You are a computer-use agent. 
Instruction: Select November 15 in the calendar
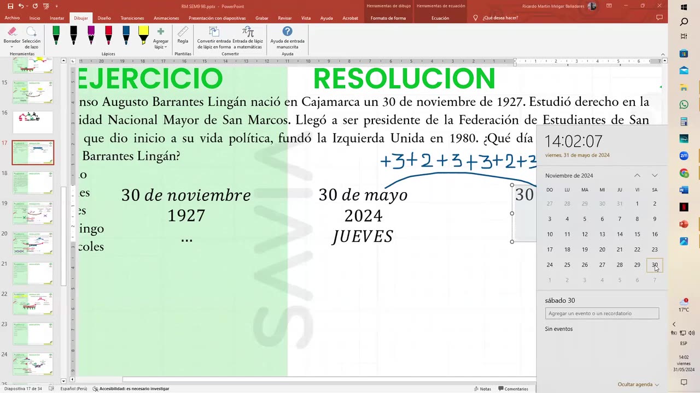[x=637, y=234]
